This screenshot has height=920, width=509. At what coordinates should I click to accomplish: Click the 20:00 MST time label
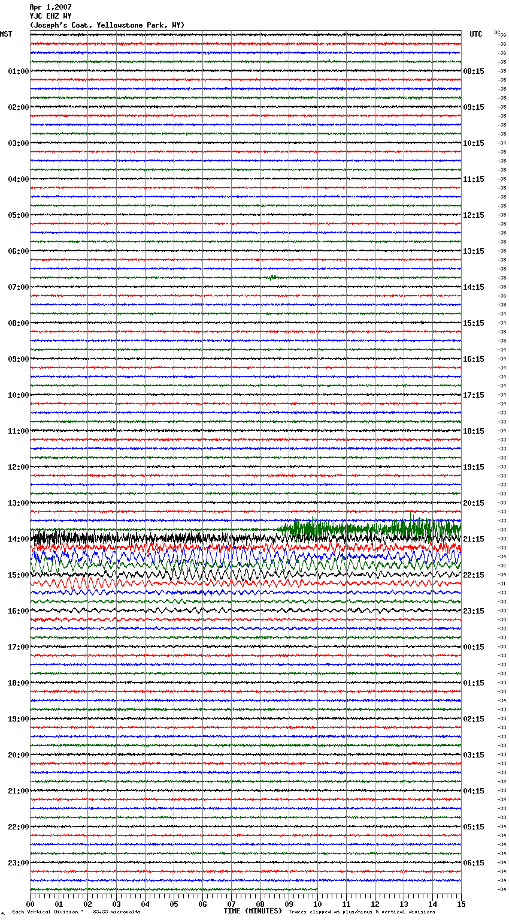[x=19, y=755]
